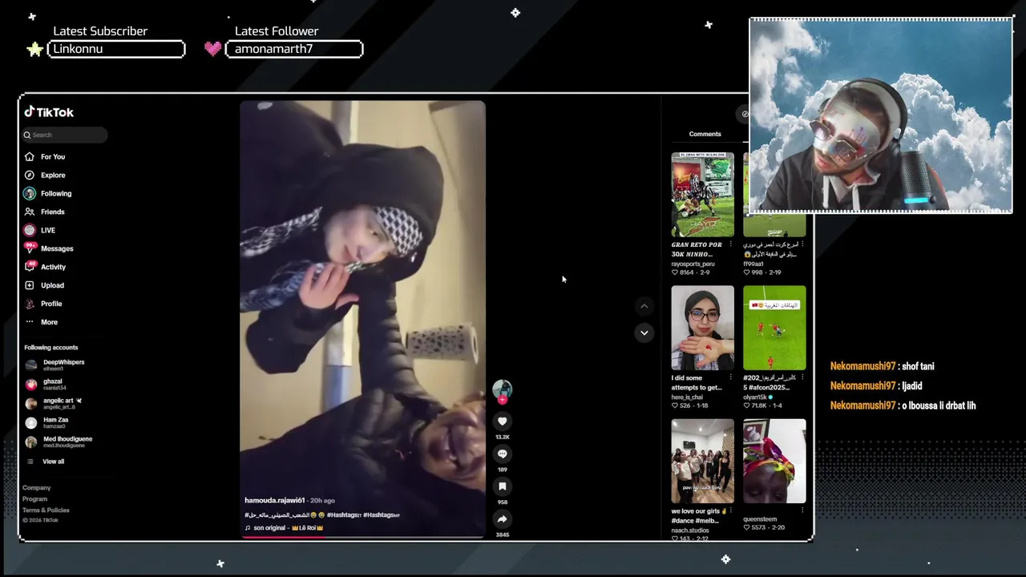Click the streamer webcam overlay
1026x577 pixels.
point(881,116)
